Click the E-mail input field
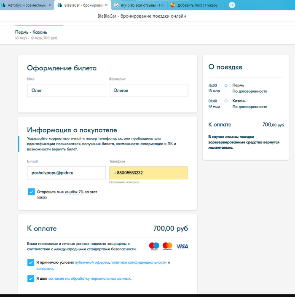 click(66, 173)
